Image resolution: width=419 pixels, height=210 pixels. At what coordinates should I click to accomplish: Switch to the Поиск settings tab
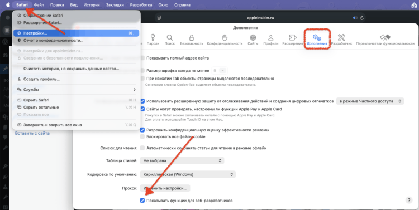pos(170,40)
